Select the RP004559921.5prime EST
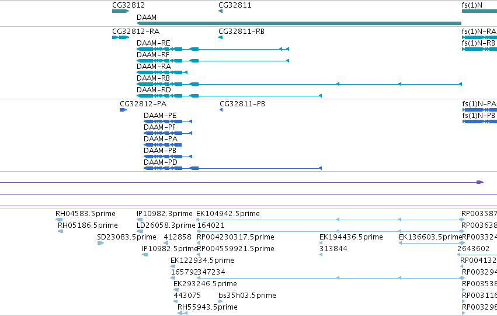The image size is (497, 316). (x=235, y=249)
